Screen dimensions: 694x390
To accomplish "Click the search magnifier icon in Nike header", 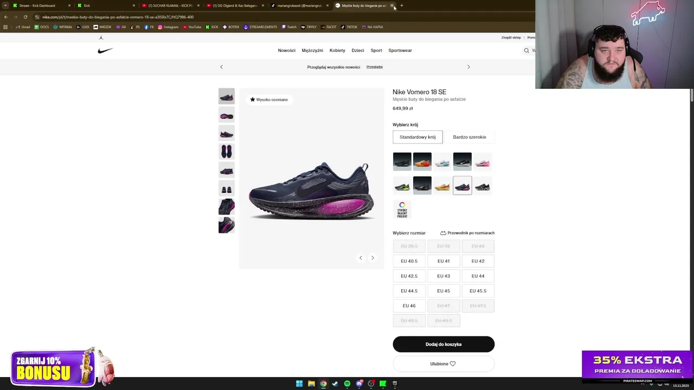I will pos(526,50).
